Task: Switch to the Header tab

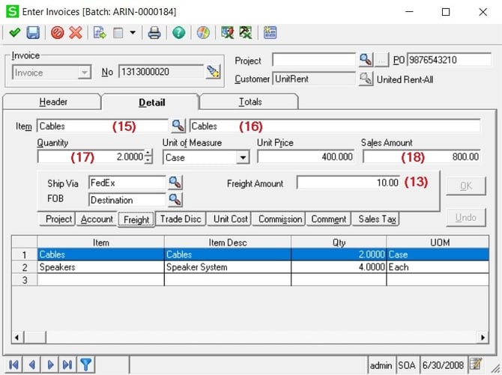Action: pyautogui.click(x=53, y=102)
